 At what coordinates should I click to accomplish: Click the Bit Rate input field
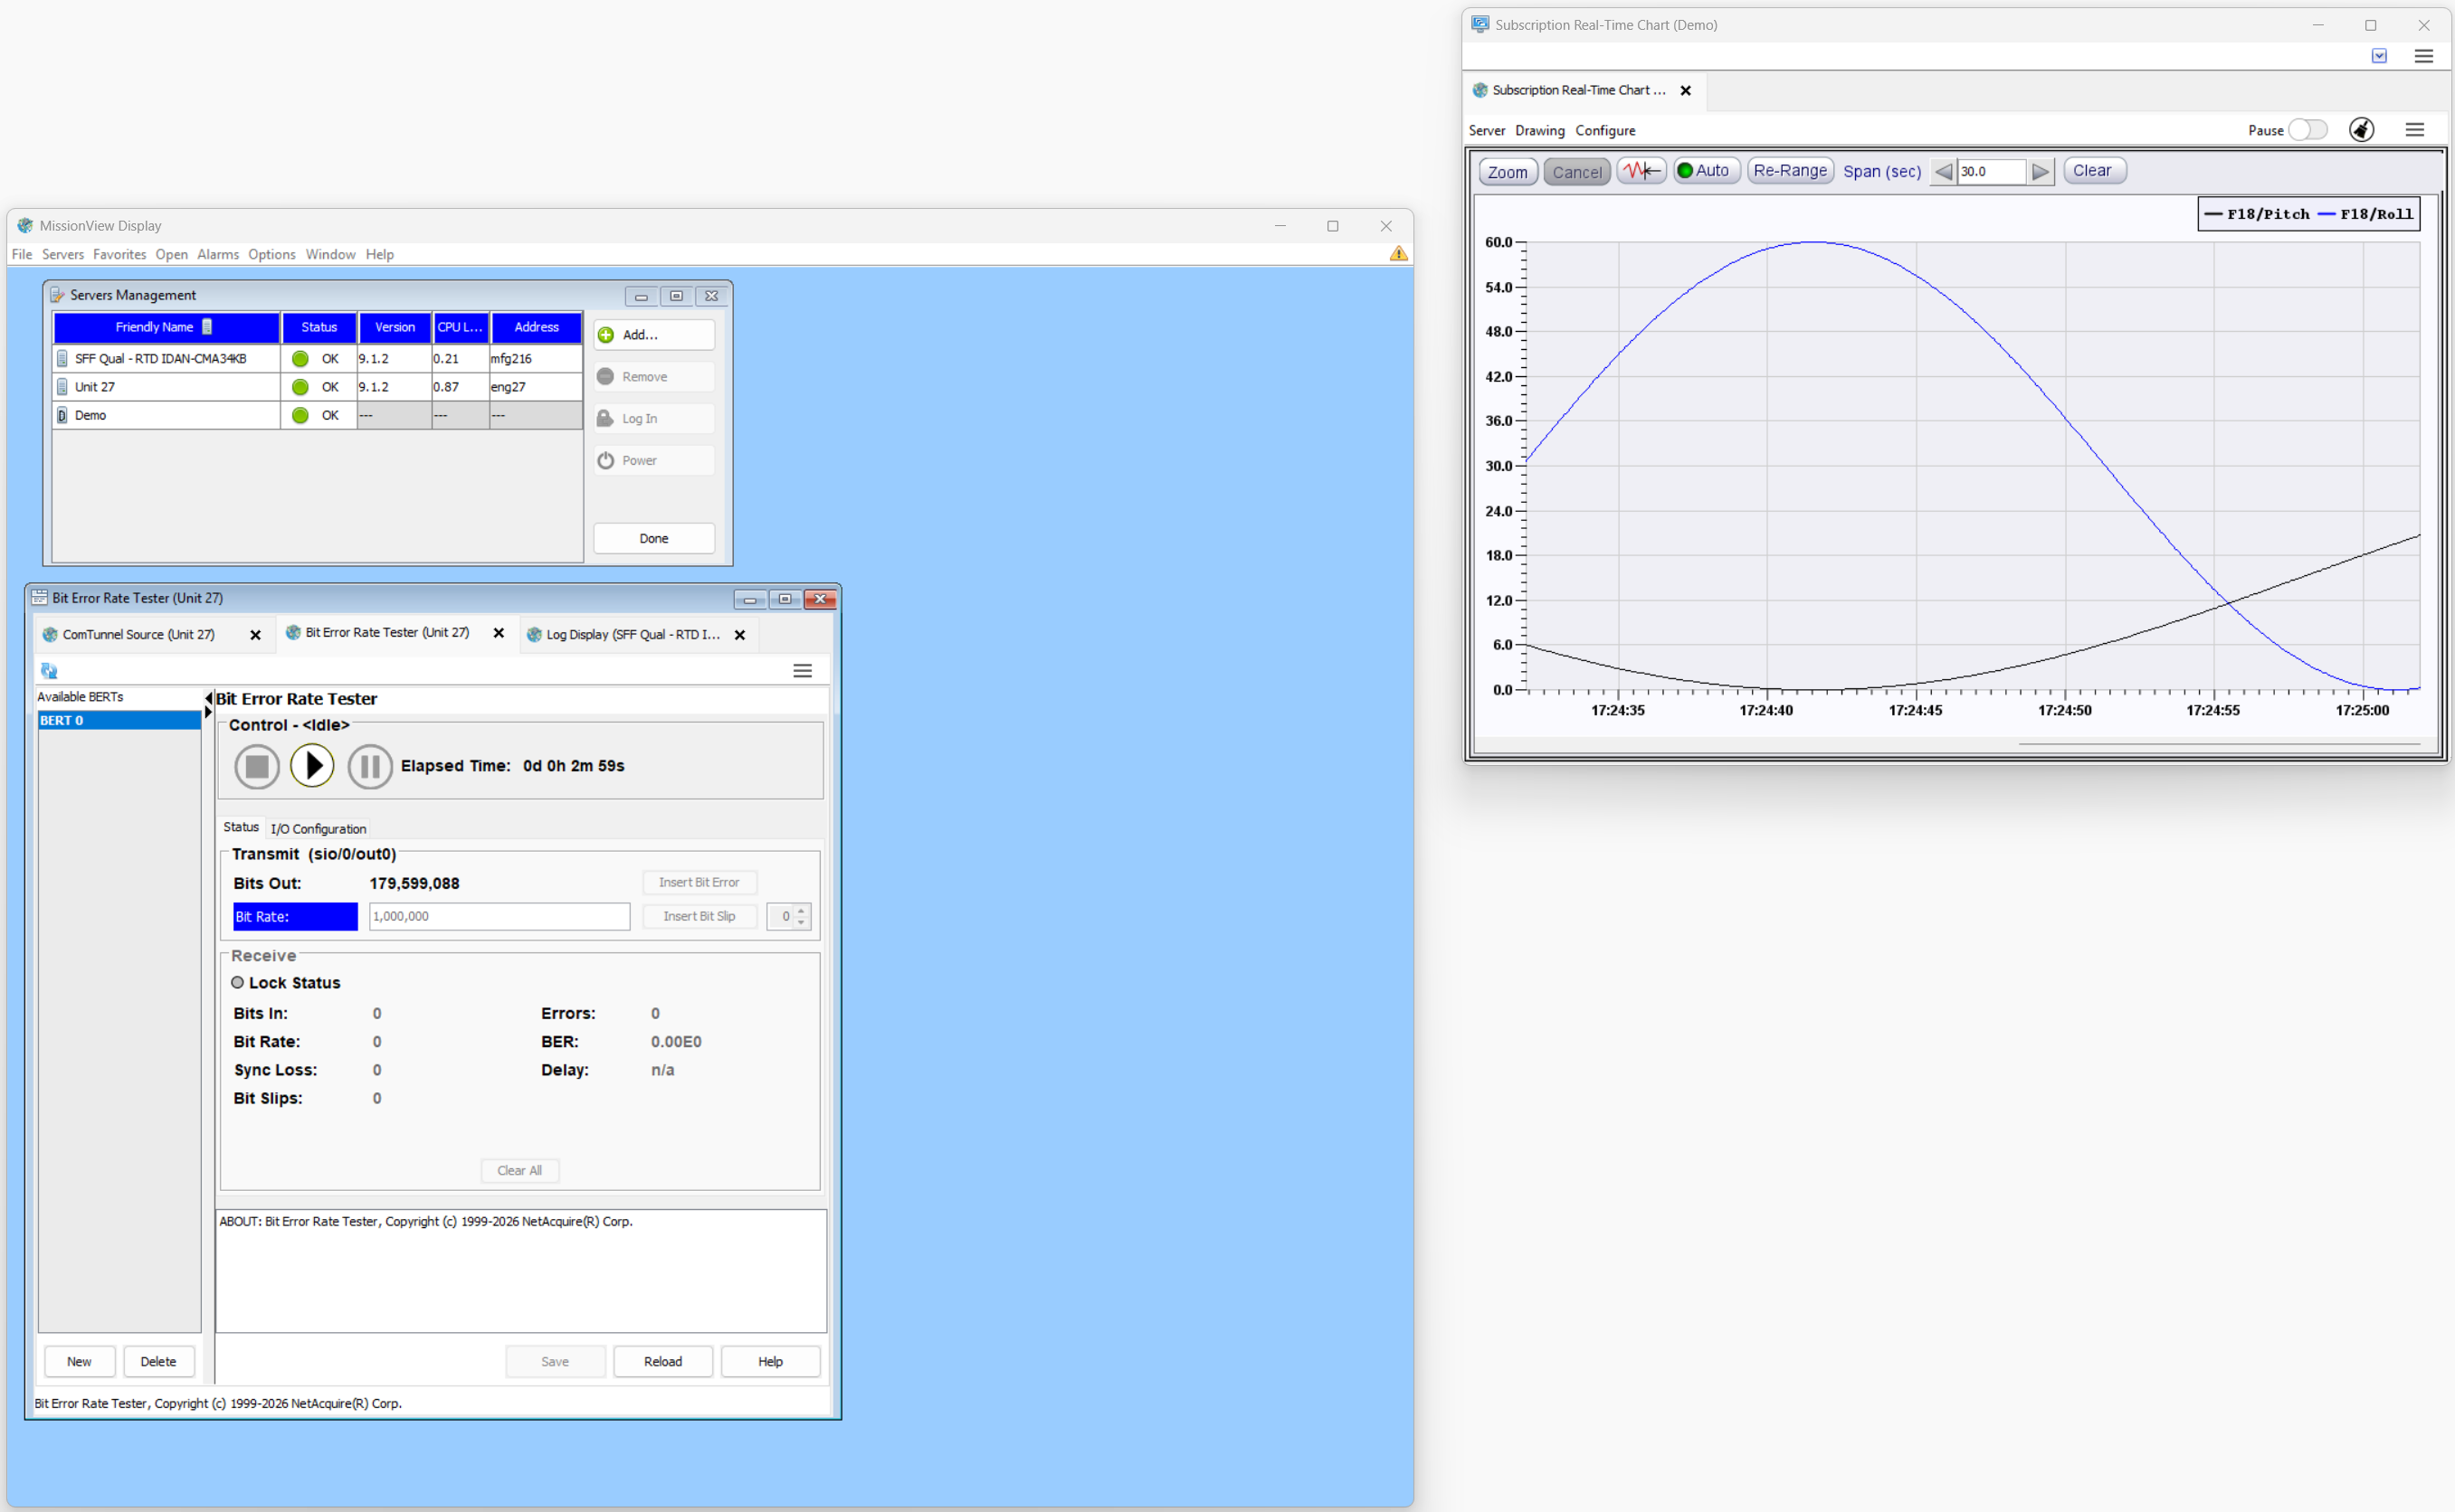pyautogui.click(x=499, y=916)
